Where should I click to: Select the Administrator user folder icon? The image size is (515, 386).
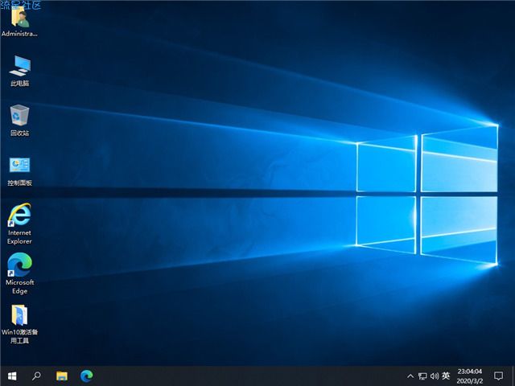[x=20, y=17]
